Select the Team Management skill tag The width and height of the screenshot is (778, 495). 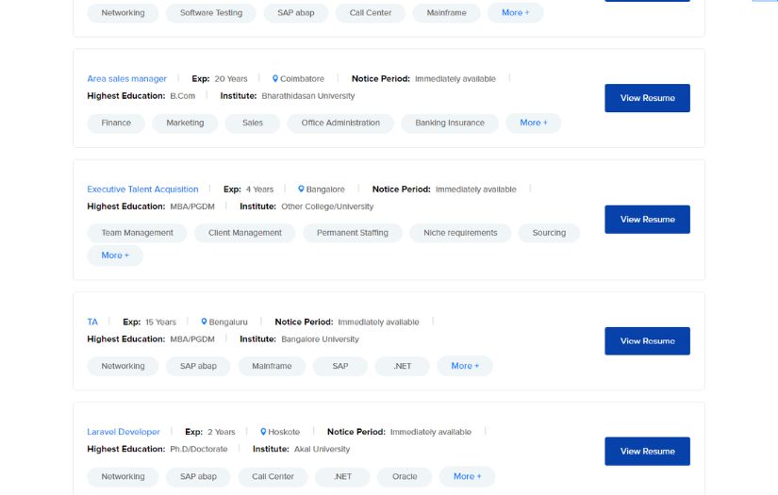click(x=137, y=233)
